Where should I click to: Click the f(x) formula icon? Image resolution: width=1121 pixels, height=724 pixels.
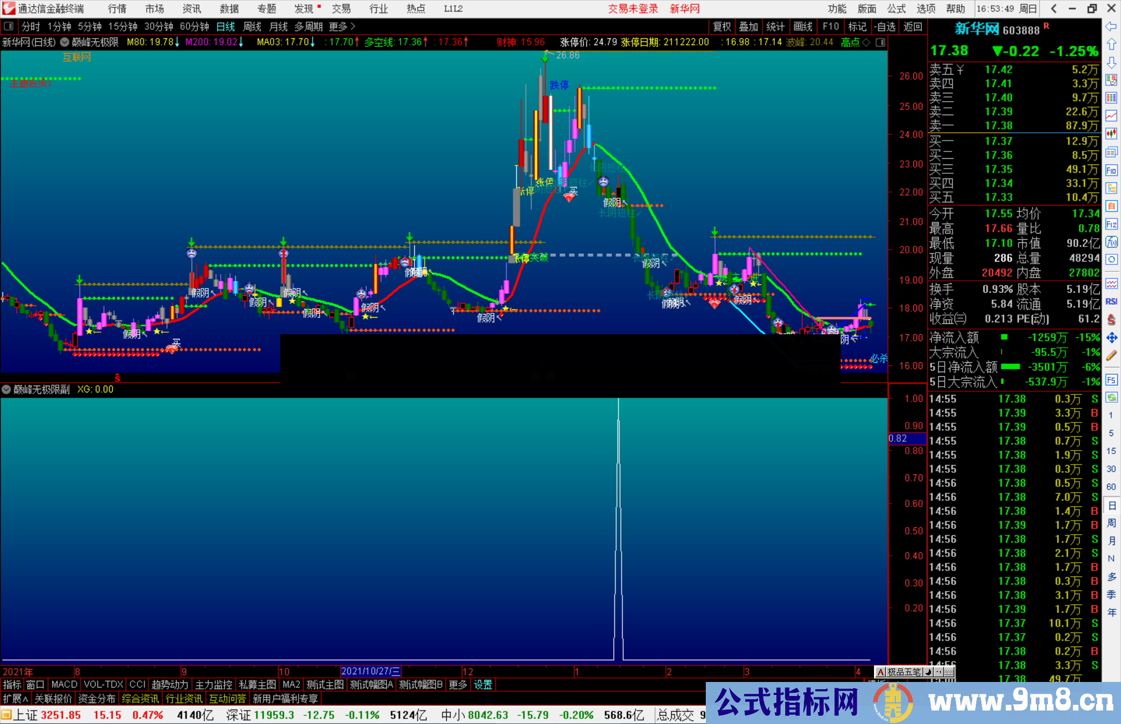point(1111,242)
